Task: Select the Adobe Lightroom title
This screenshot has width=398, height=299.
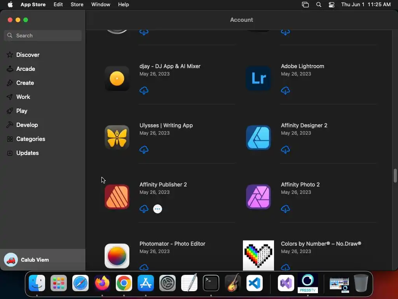Action: point(302,66)
